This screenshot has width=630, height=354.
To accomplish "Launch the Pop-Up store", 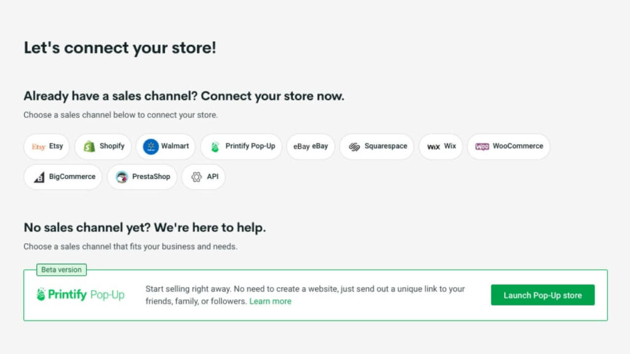I will click(543, 295).
